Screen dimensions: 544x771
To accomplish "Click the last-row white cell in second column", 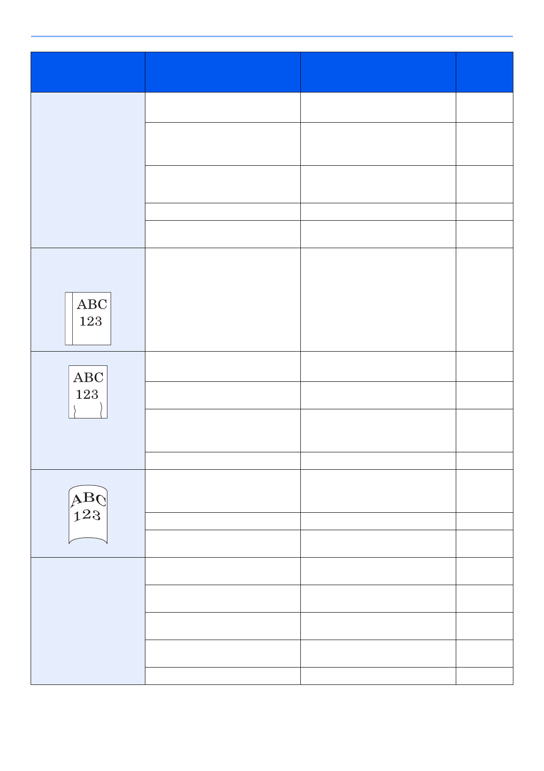I will pyautogui.click(x=223, y=676).
